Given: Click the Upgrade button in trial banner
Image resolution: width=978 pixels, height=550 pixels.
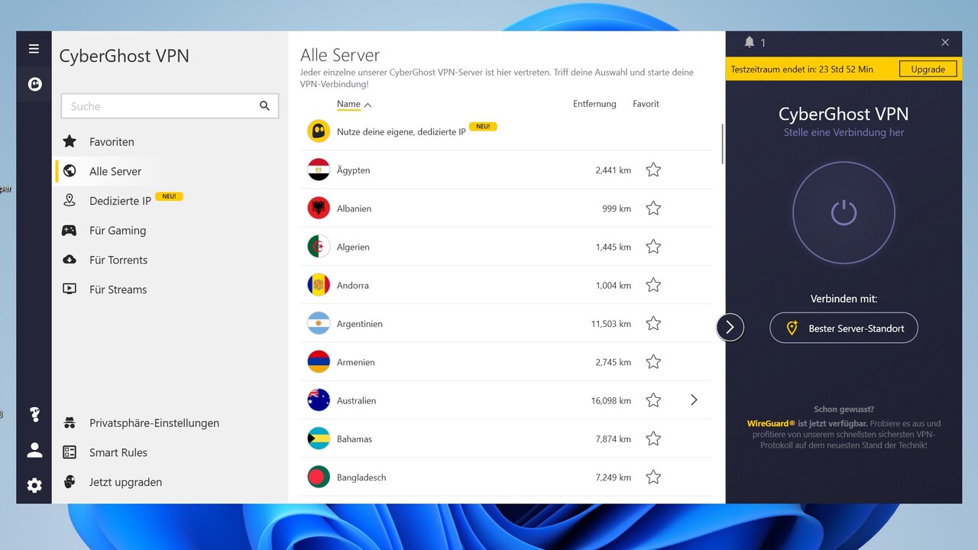Looking at the screenshot, I should 928,70.
